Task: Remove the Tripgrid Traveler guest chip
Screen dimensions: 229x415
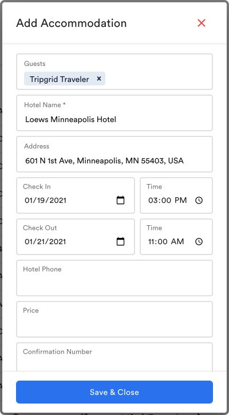Action: [99, 79]
